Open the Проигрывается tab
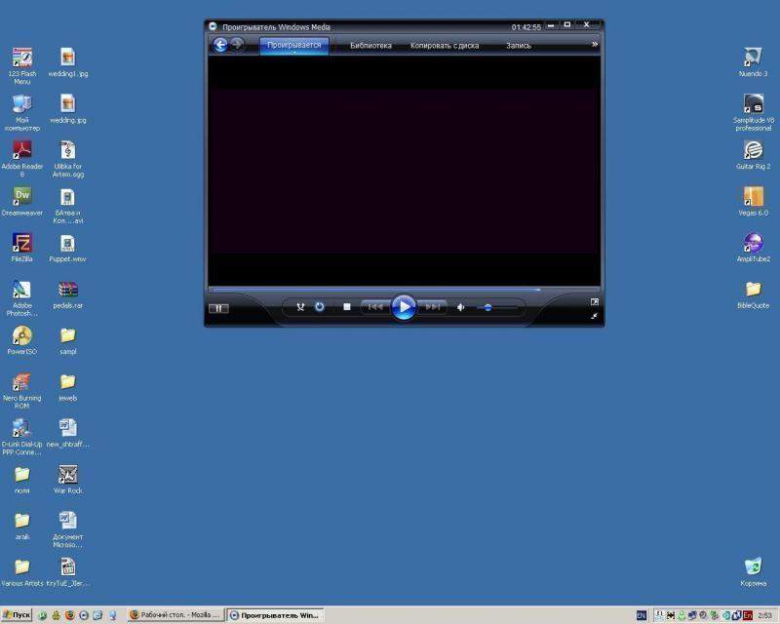Viewport: 780px width, 624px height. tap(294, 45)
